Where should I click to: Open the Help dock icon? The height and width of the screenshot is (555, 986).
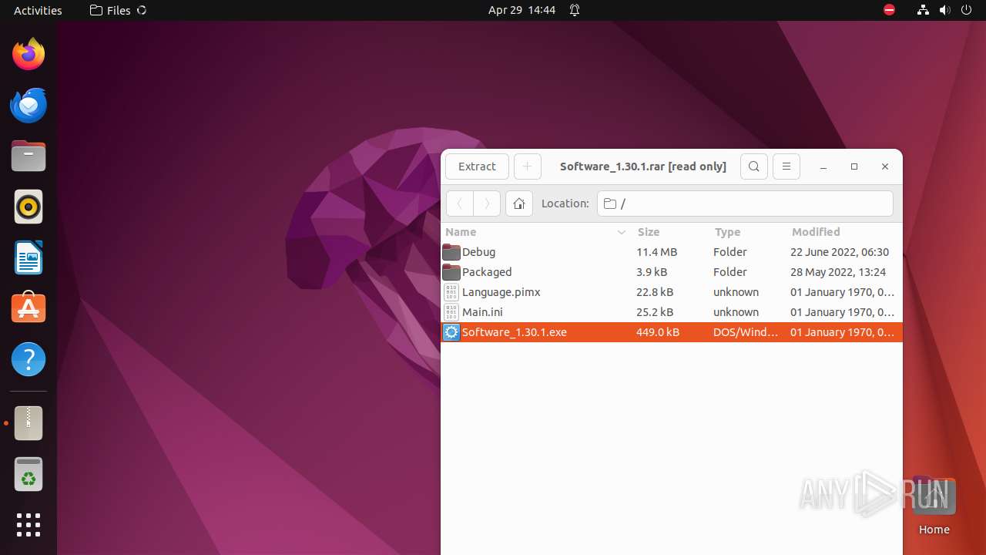(29, 359)
